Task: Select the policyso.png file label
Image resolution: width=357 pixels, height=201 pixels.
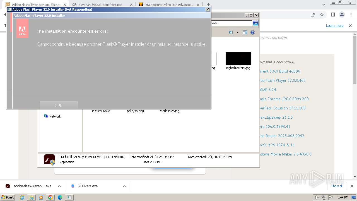Action: [x=135, y=111]
